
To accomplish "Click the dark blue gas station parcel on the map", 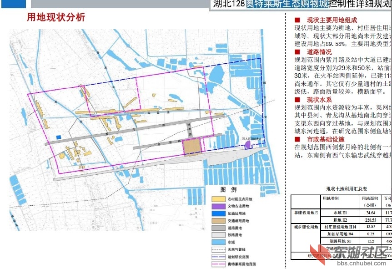I will 59,137.
